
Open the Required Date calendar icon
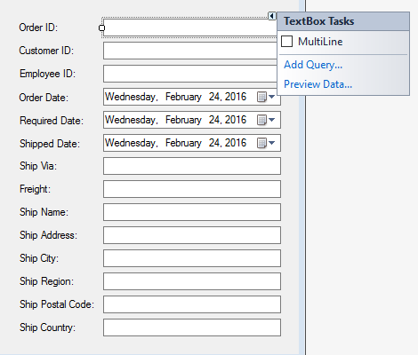pos(261,120)
